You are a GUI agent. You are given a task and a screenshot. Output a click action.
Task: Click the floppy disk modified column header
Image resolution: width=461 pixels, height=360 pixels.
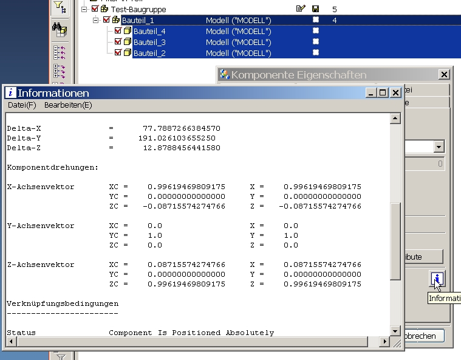(x=315, y=9)
